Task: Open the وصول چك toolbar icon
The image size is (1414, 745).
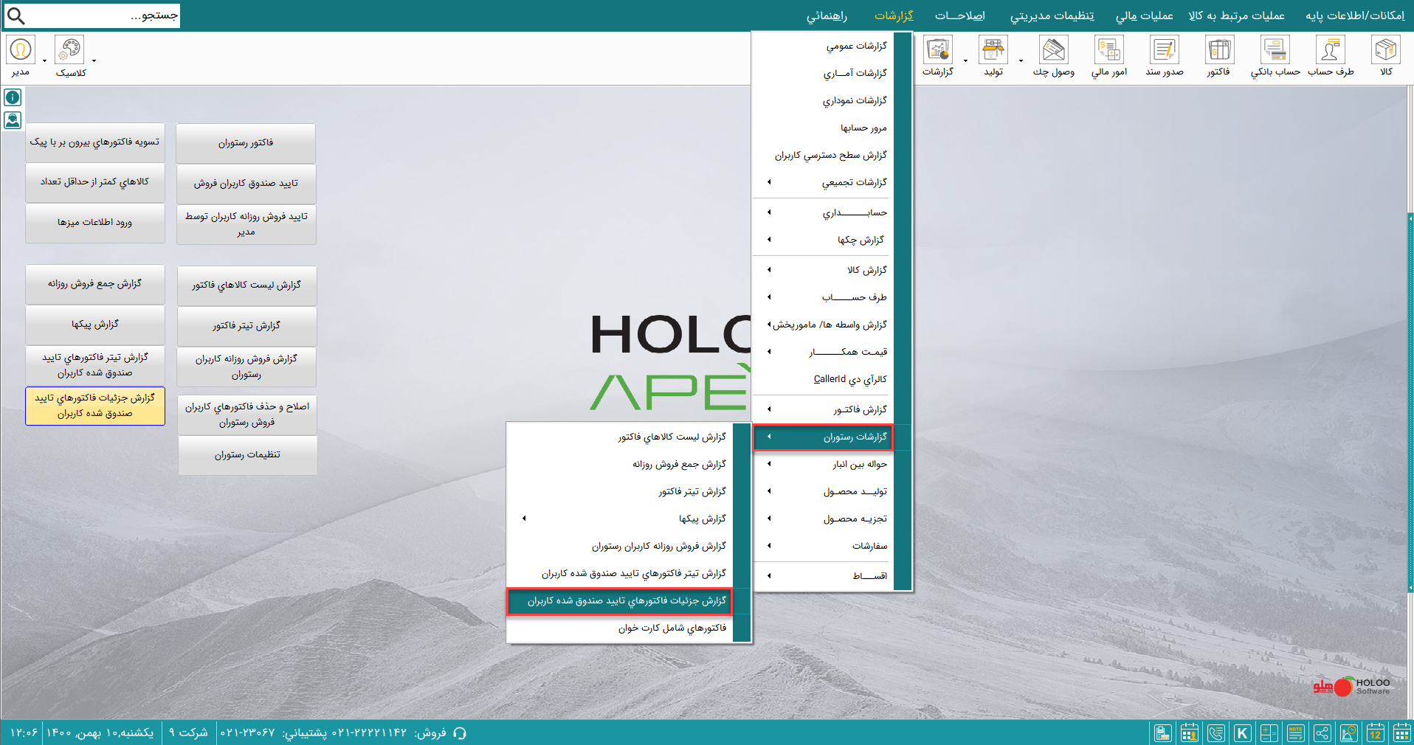Action: [x=1053, y=57]
